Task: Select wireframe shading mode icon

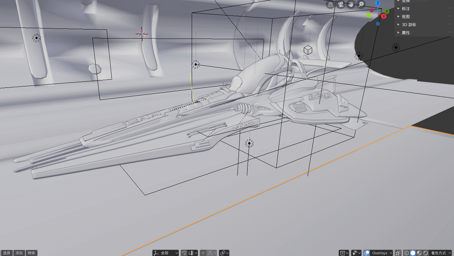Action: pos(406,253)
